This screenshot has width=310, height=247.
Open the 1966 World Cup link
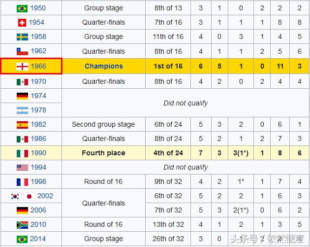point(38,67)
